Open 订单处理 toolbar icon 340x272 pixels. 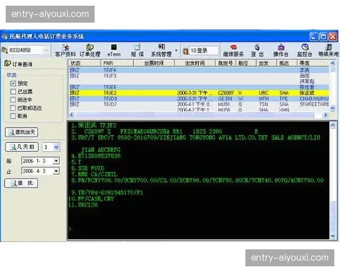click(90, 50)
